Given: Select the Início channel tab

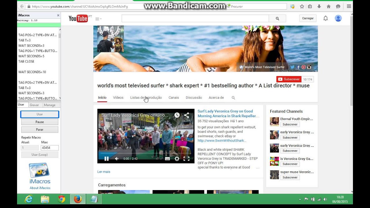Looking at the screenshot, I should [102, 98].
